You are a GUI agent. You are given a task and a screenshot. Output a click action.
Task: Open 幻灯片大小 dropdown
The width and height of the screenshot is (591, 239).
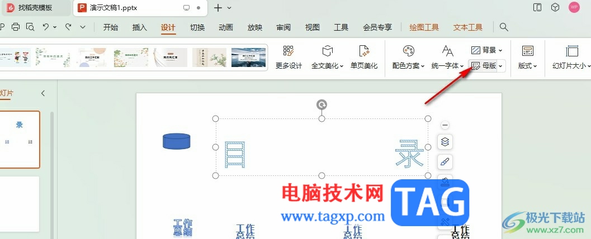[x=571, y=57]
